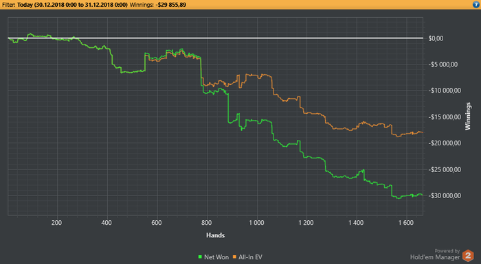Click the Hold'em Manager 2 logo
481x264 pixels.
pos(468,256)
